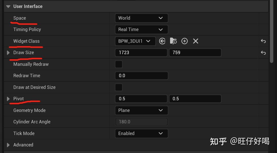Viewport: 277px width, 153px height.
Task: Open the Geometry Mode dropdown
Action: tap(141, 110)
